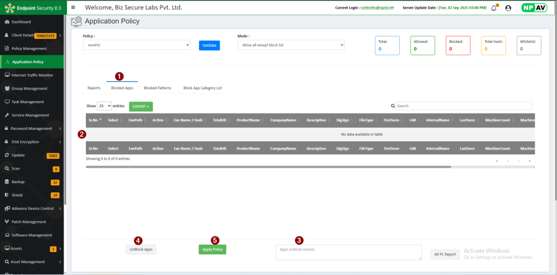The width and height of the screenshot is (557, 275).
Task: Click the horizontal table scrollbar
Action: click(x=272, y=167)
